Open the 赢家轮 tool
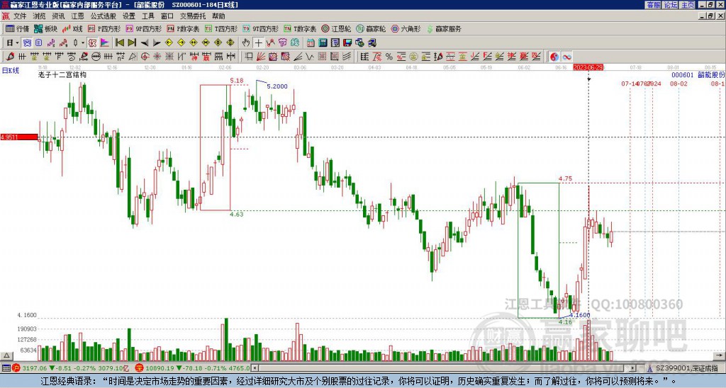 371,28
